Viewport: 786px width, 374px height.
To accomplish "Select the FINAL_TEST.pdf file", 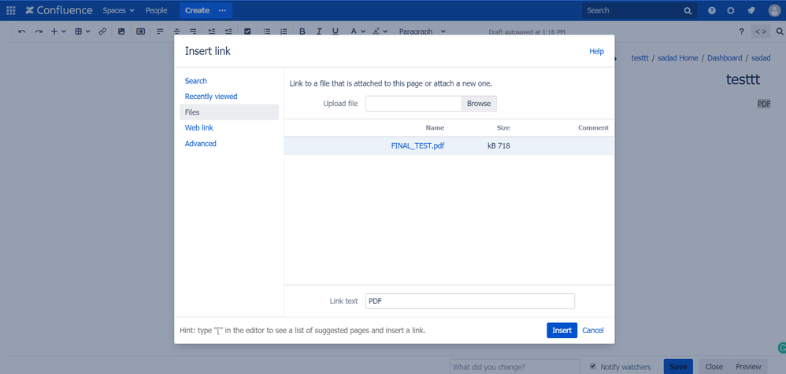I will 417,146.
